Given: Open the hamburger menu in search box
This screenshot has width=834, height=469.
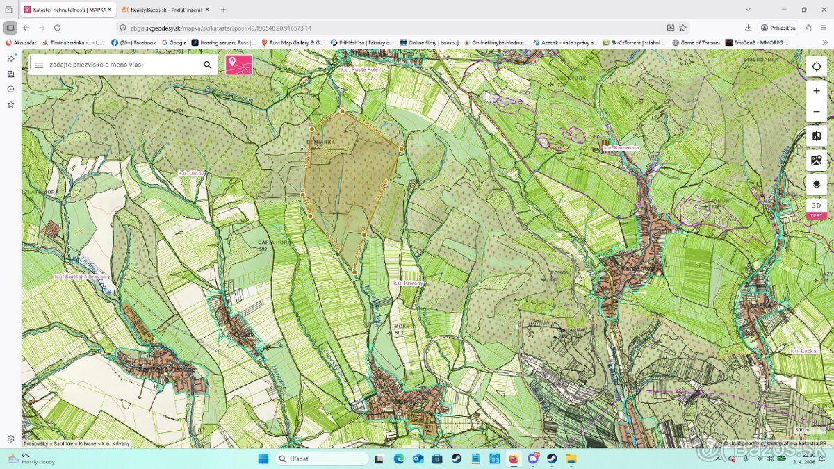Looking at the screenshot, I should (40, 65).
